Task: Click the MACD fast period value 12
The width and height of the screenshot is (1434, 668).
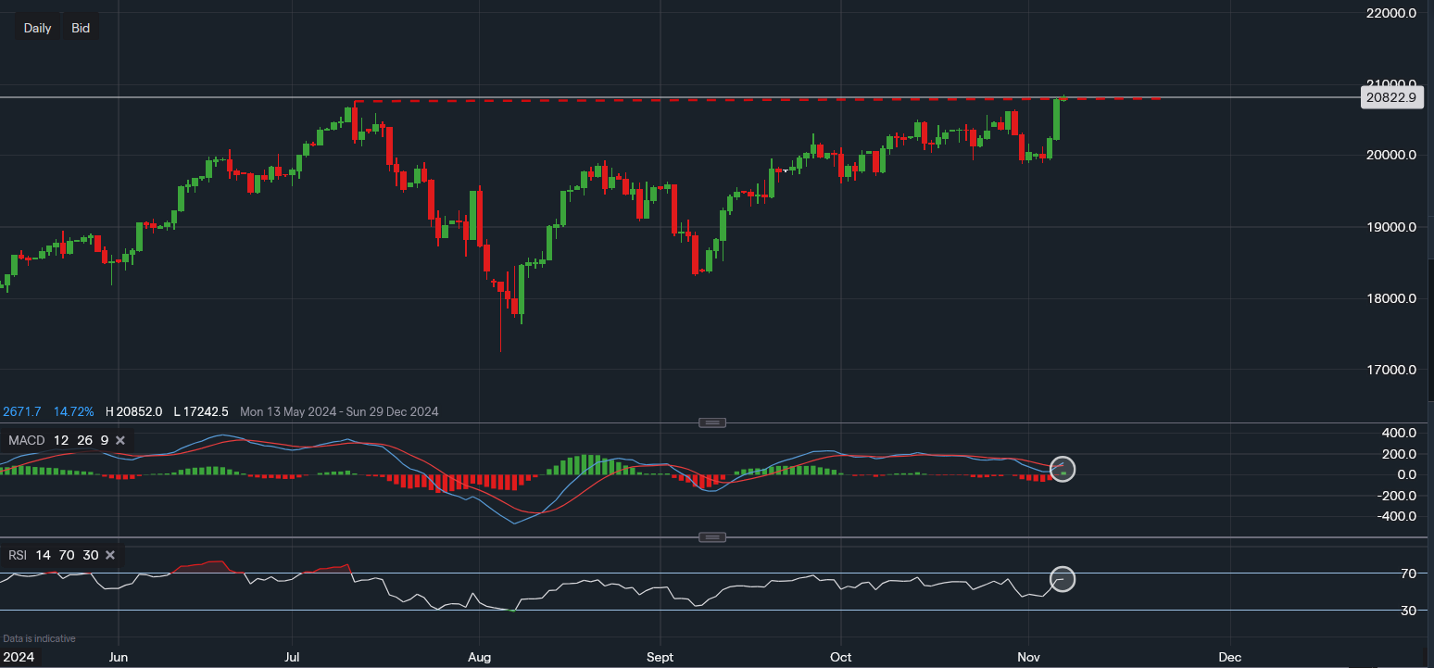Action: click(x=61, y=440)
